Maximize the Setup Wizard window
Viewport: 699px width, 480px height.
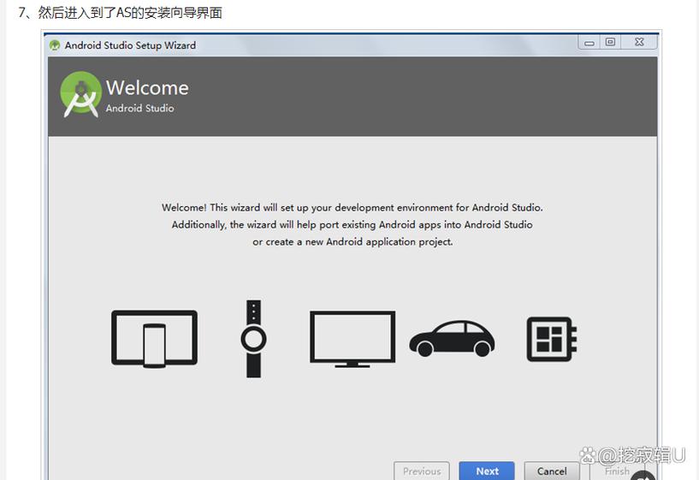point(610,42)
